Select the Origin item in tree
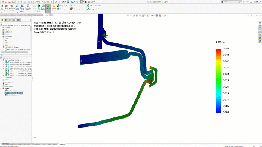Screen dimensions: 262x147 coord(5,45)
